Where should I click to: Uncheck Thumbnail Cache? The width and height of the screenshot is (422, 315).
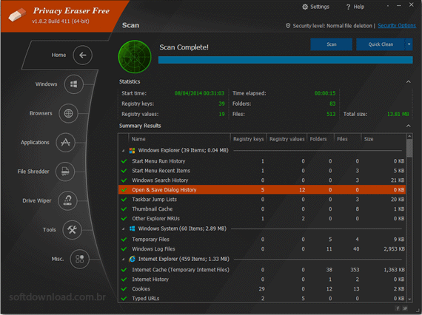(124, 209)
